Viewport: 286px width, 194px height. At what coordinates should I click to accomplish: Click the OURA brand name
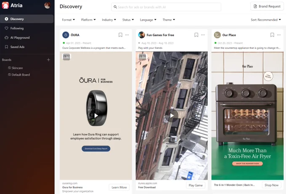coord(75,35)
